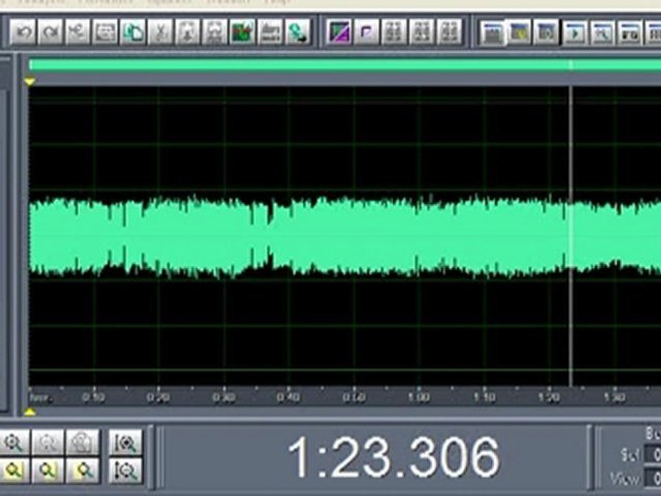This screenshot has height=496, width=661.
Task: Click the Undo arrow toolbar icon
Action: [x=23, y=32]
